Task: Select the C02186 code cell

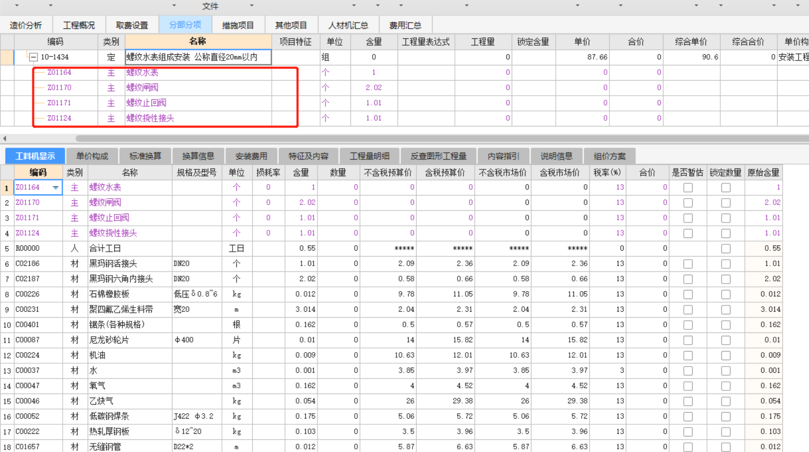Action: coord(38,264)
